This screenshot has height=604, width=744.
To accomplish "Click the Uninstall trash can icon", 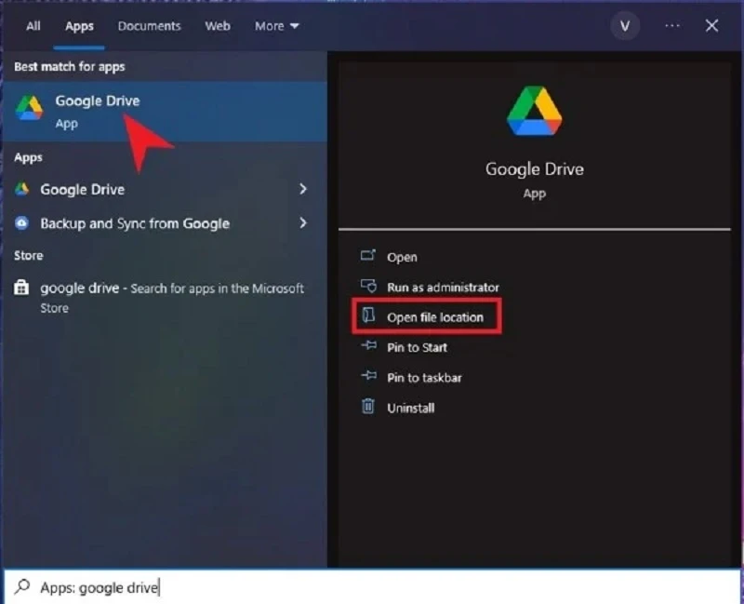I will [368, 407].
